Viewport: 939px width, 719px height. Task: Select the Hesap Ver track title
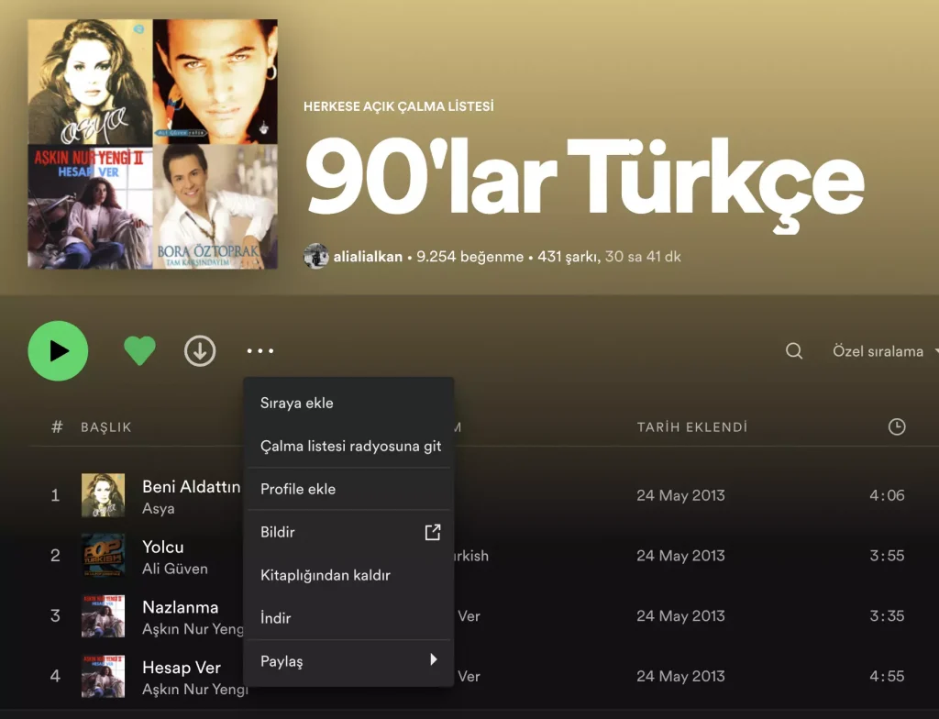[182, 668]
